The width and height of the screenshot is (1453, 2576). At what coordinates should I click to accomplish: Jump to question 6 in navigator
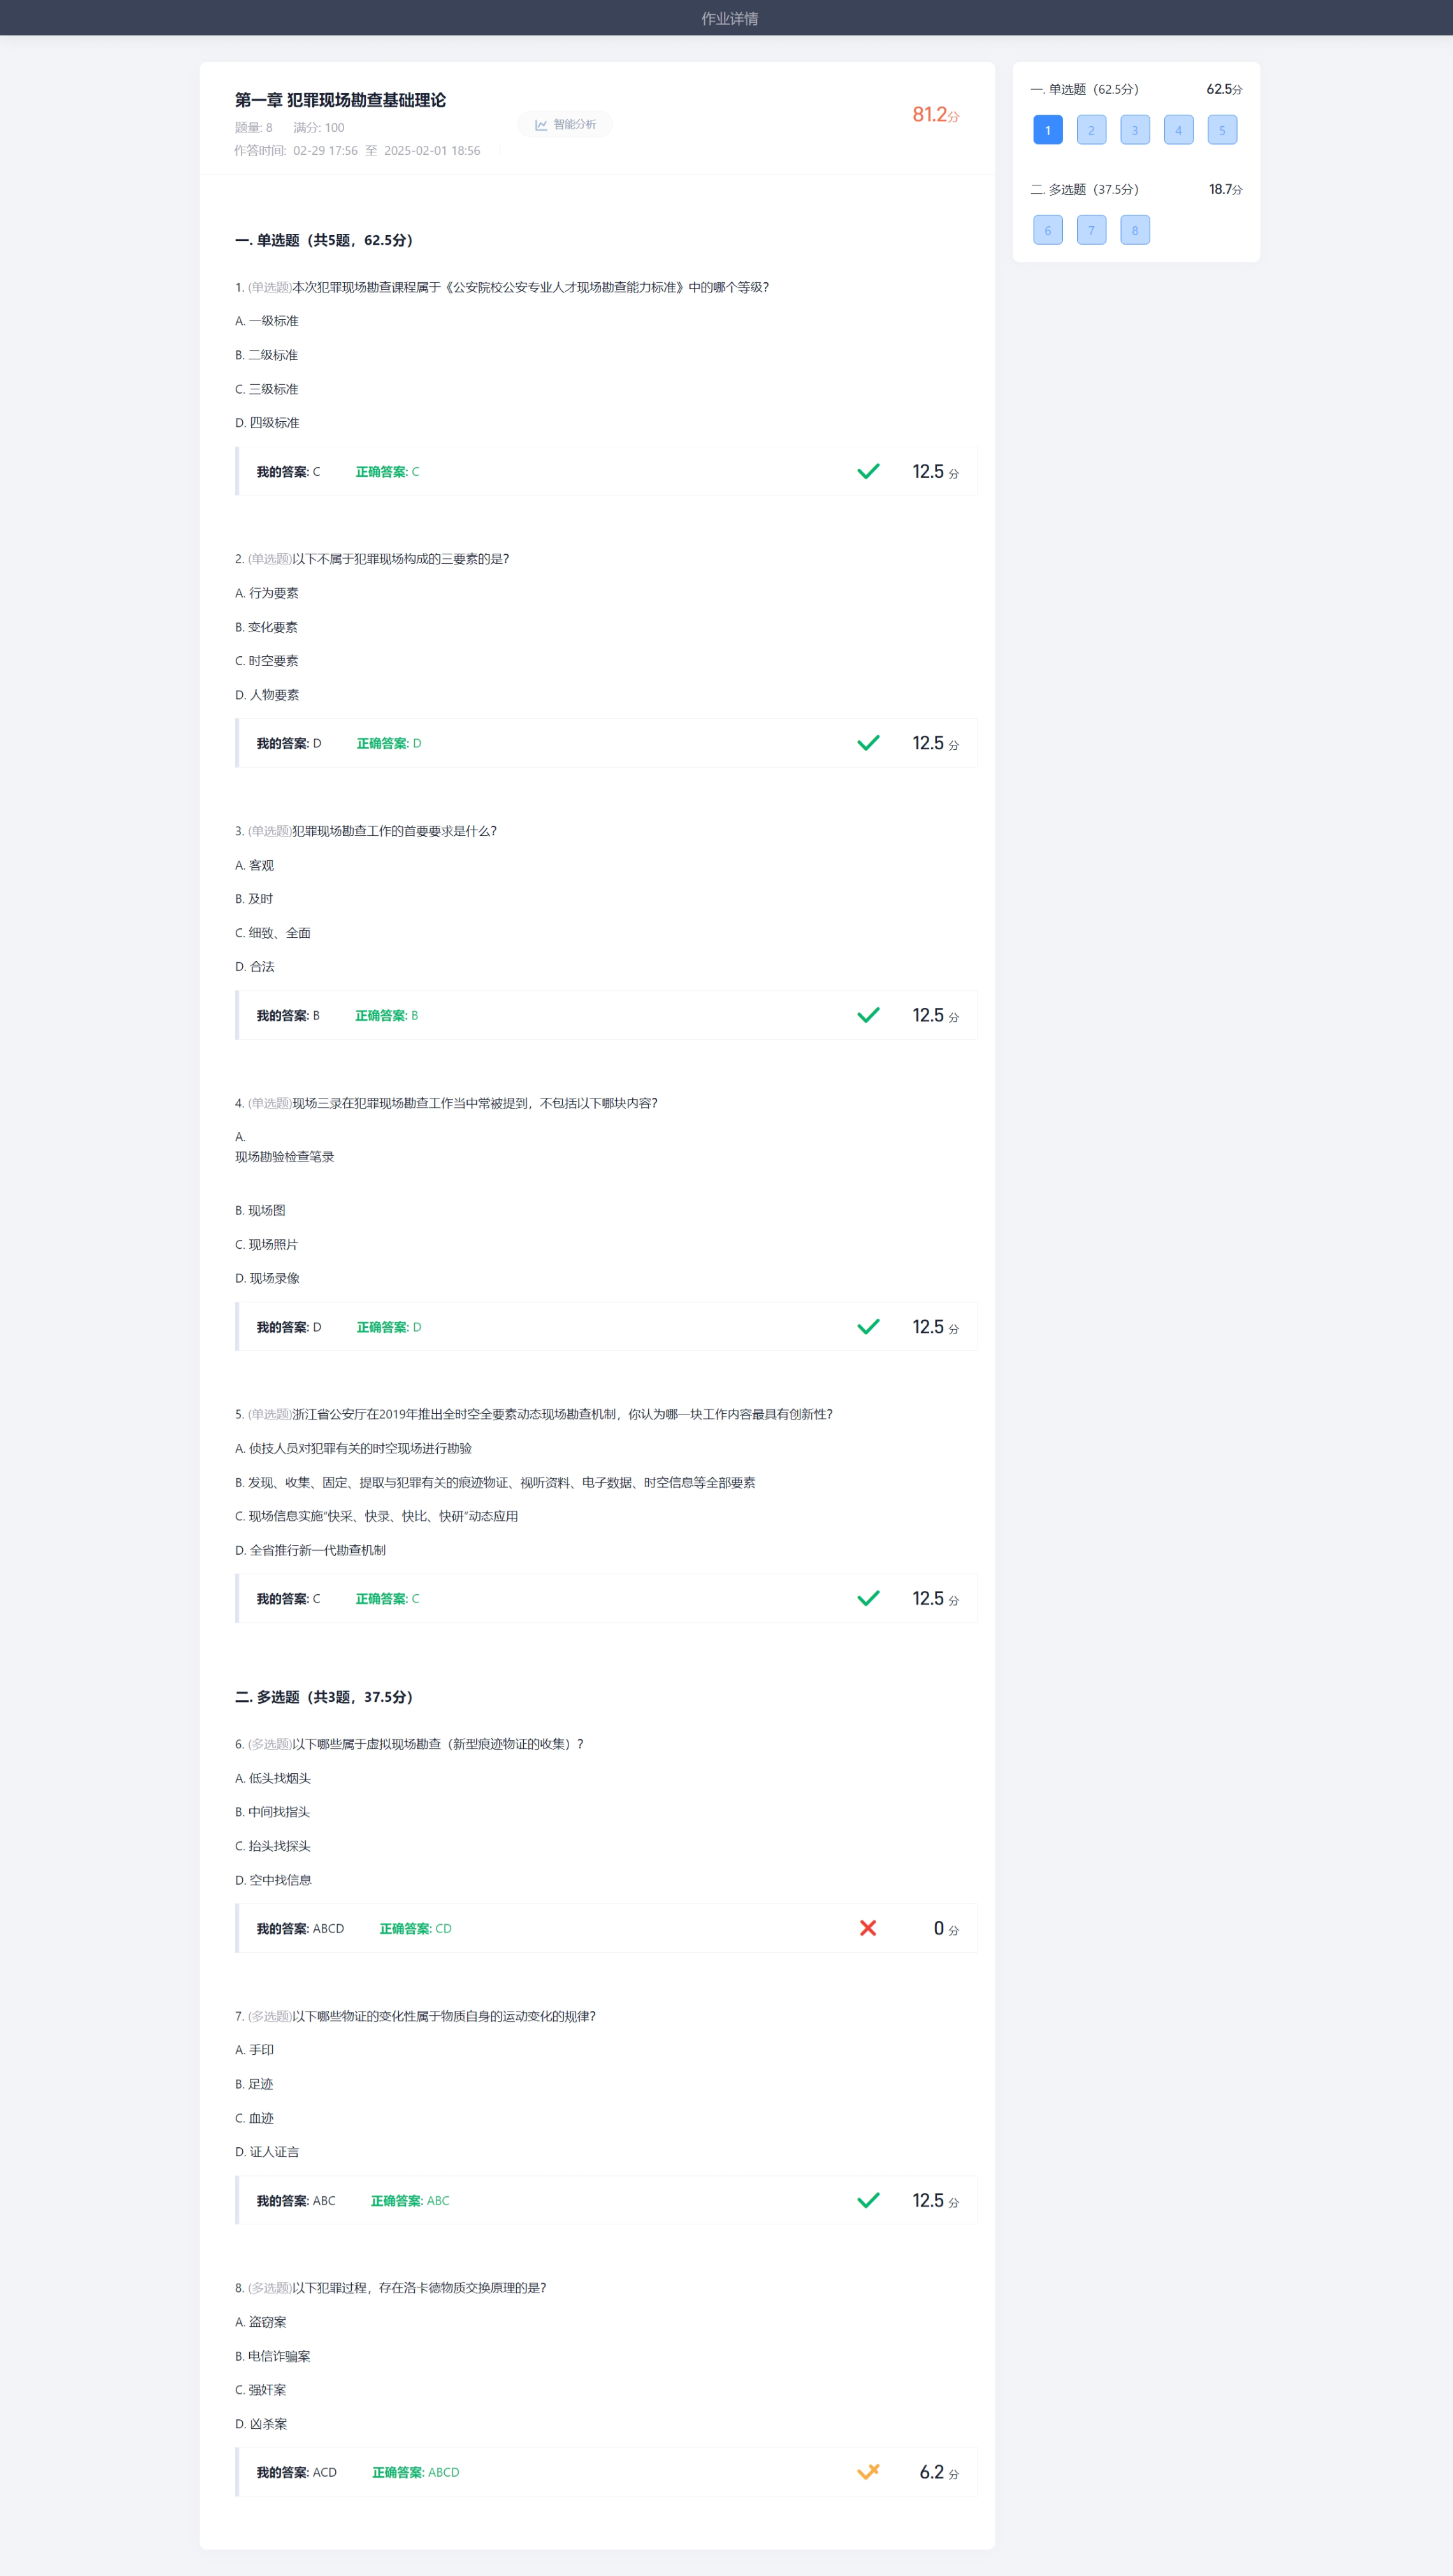(x=1047, y=230)
